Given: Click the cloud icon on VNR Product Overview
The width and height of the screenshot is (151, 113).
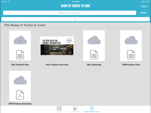Looking at the screenshot, I should click(x=20, y=80).
